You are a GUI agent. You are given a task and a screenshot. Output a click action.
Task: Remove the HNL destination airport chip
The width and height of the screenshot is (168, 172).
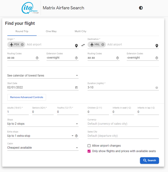coord(103,44)
